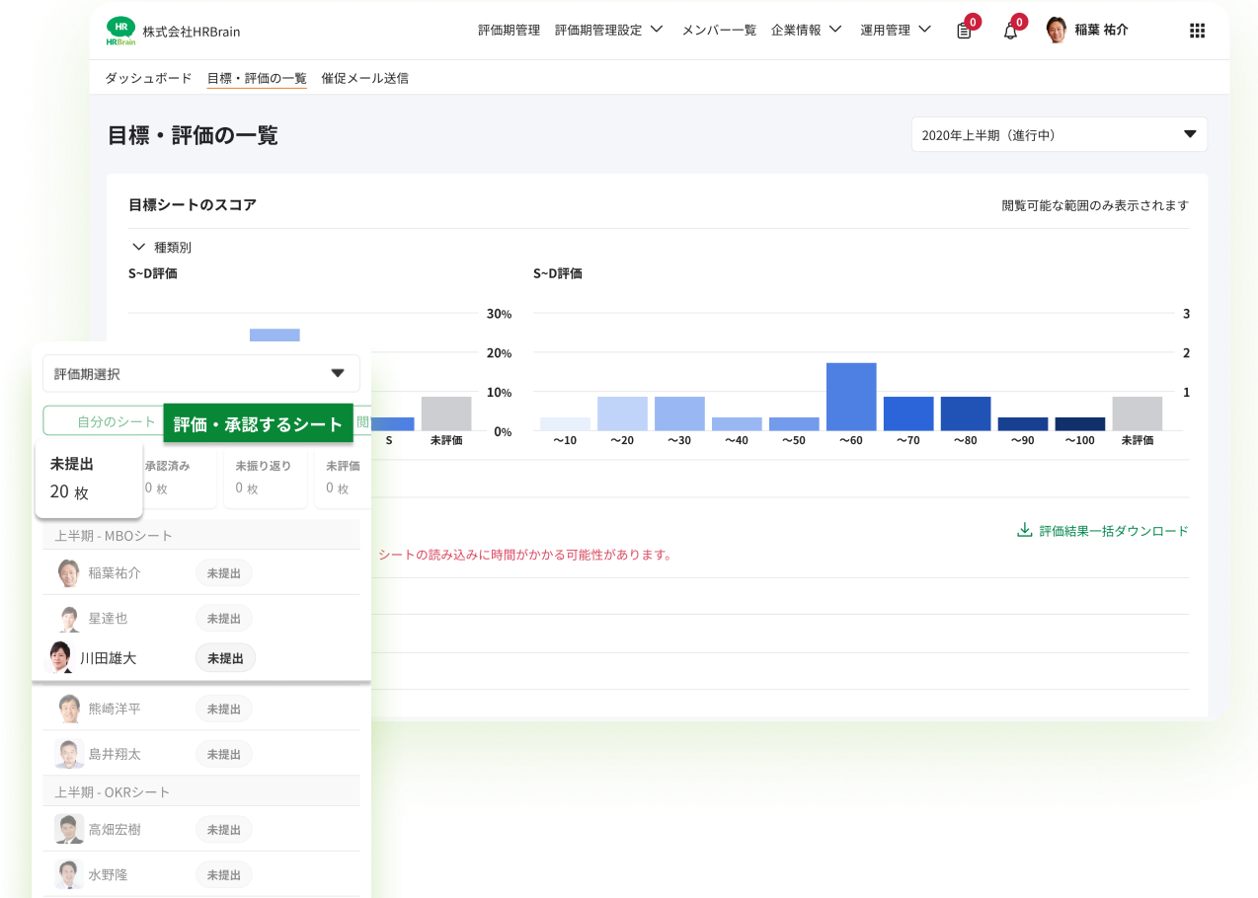Click 星達也's avatar photo
1258x898 pixels.
(68, 618)
